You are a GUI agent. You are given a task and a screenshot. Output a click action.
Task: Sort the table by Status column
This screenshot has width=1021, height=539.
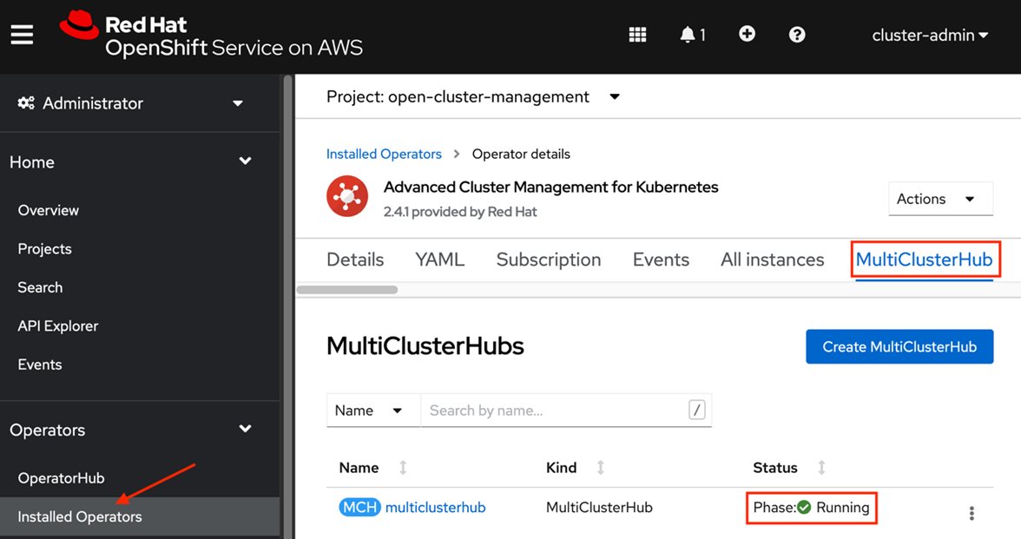790,467
